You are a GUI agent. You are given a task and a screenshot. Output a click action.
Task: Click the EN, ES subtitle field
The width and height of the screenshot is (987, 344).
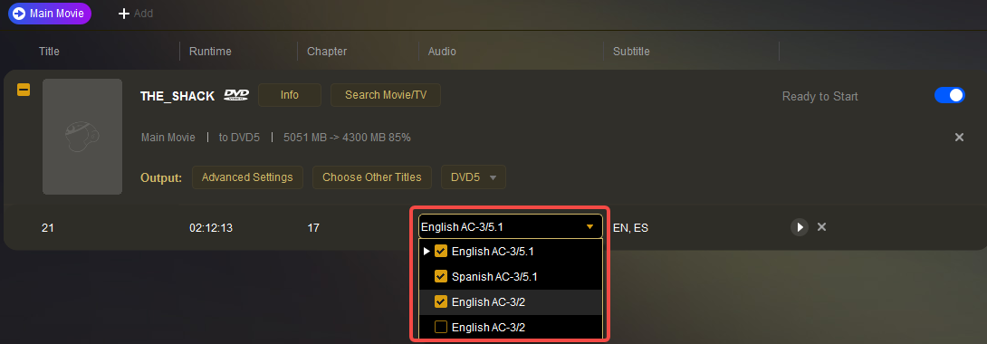[x=631, y=227]
